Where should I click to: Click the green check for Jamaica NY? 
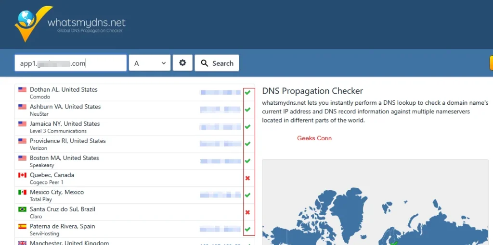click(248, 127)
